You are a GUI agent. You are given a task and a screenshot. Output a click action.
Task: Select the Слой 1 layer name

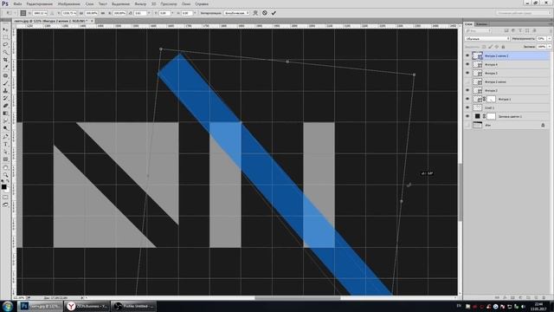click(489, 107)
